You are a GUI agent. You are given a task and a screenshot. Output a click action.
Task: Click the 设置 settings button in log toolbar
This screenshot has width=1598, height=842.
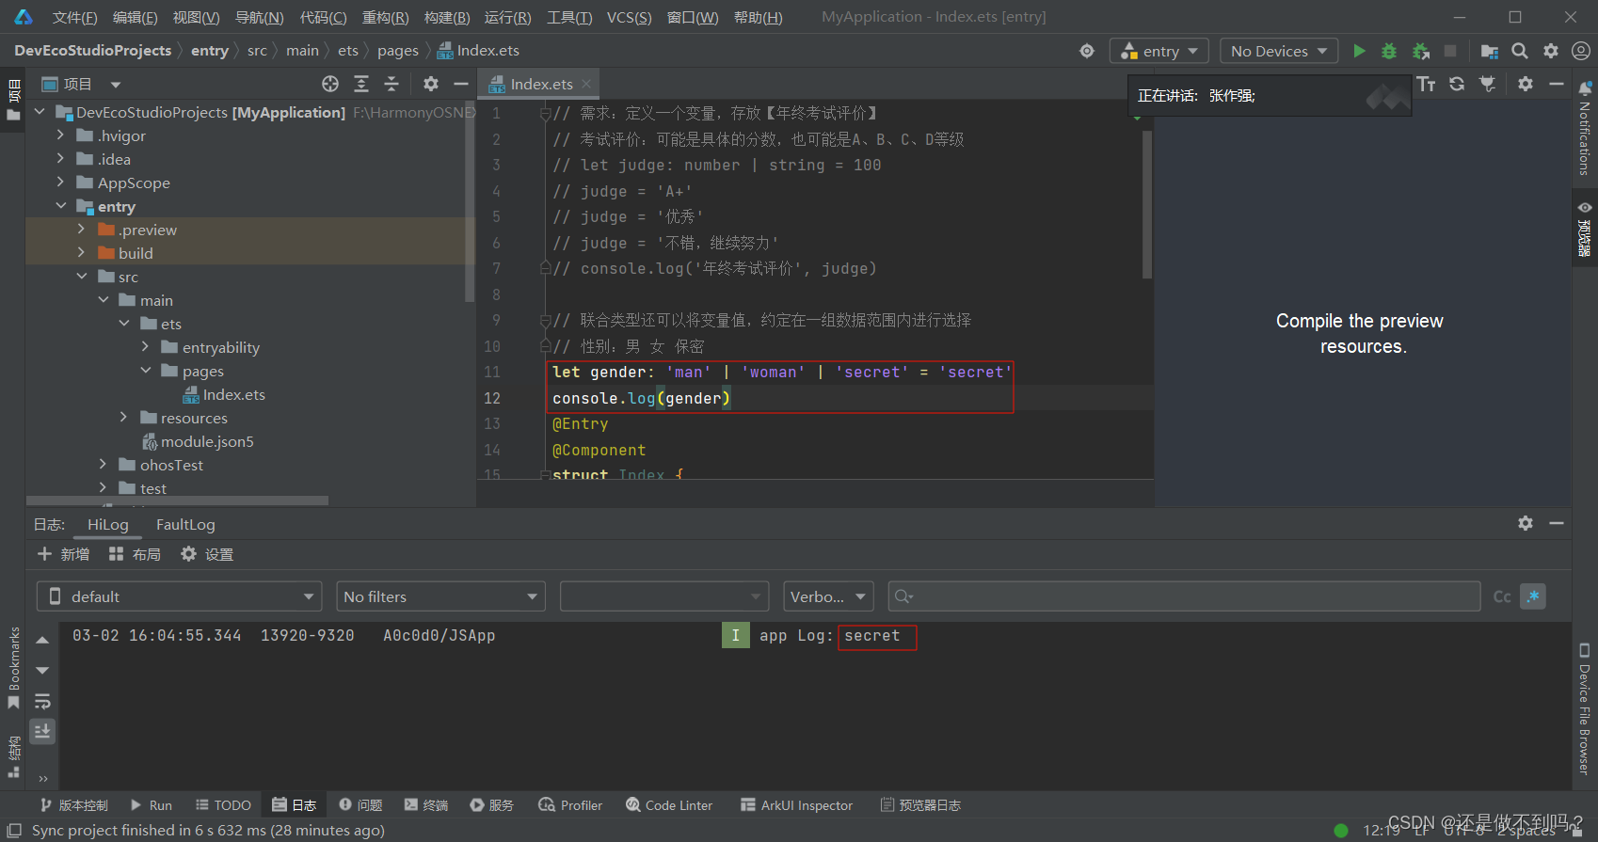pos(207,554)
